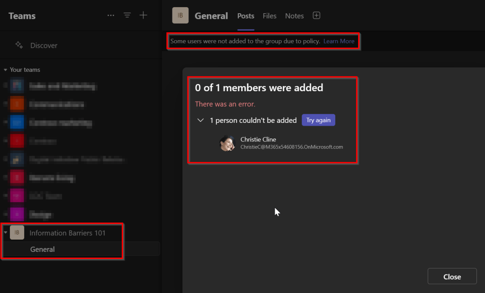Viewport: 485px width, 293px height.
Task: Click the filter teams icon
Action: (127, 16)
